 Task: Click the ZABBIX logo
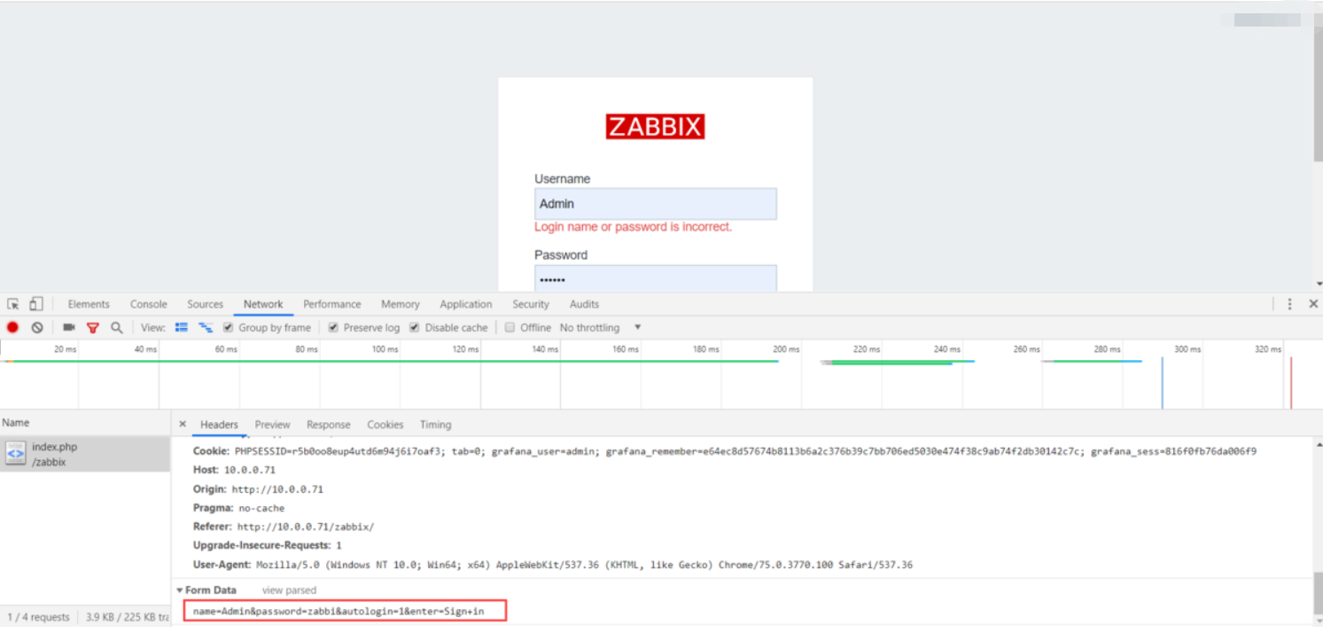(655, 126)
